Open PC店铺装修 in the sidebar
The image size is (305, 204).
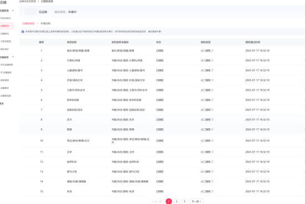pos(6,72)
